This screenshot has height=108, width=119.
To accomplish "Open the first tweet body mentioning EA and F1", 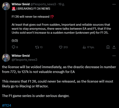I will 61,29.
